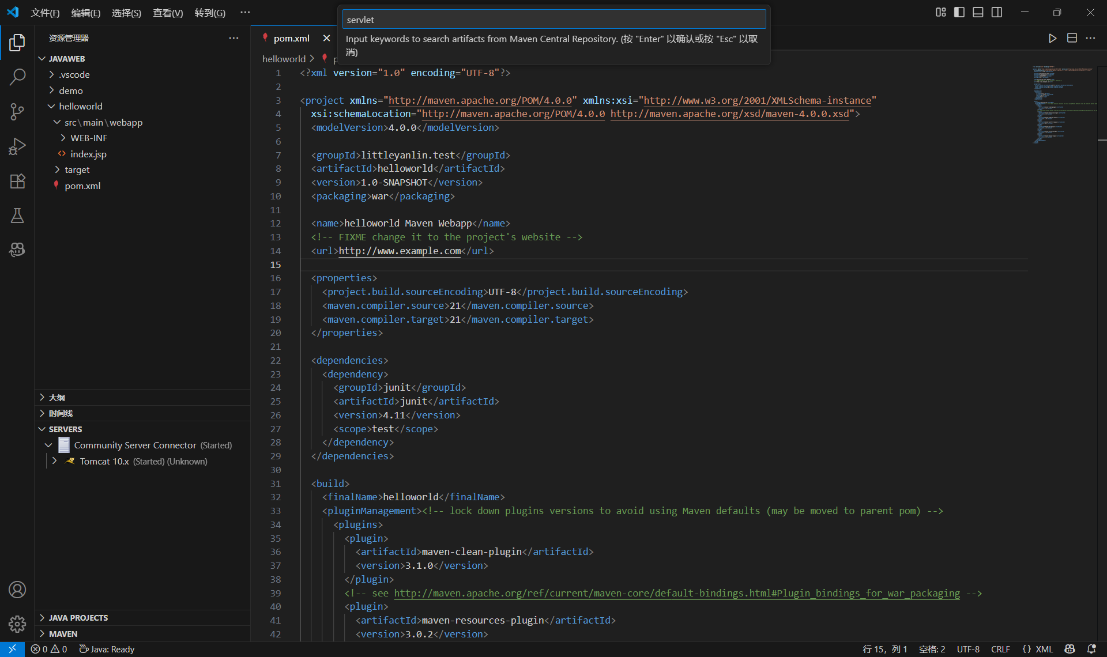Open the Extensions view
The image size is (1107, 657).
pos(17,181)
